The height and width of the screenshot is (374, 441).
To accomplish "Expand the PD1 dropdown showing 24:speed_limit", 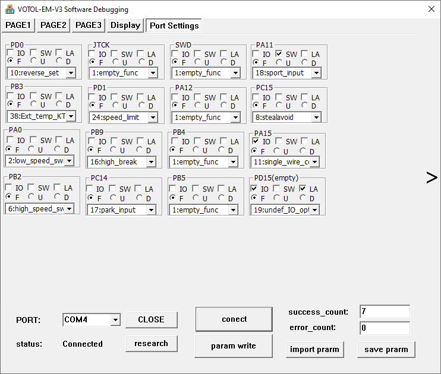I will pos(152,117).
